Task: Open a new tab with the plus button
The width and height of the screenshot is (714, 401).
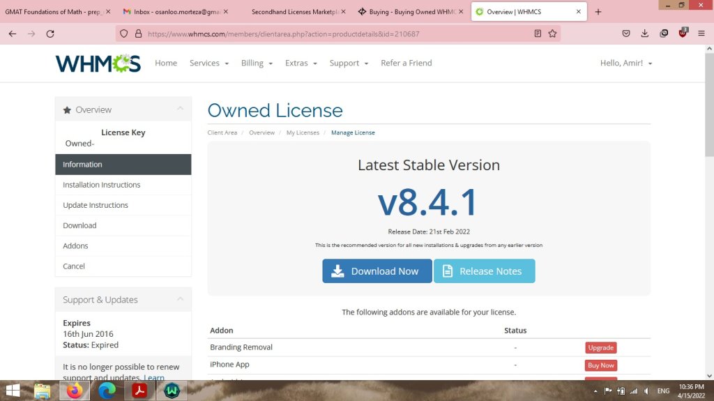Action: [x=598, y=12]
